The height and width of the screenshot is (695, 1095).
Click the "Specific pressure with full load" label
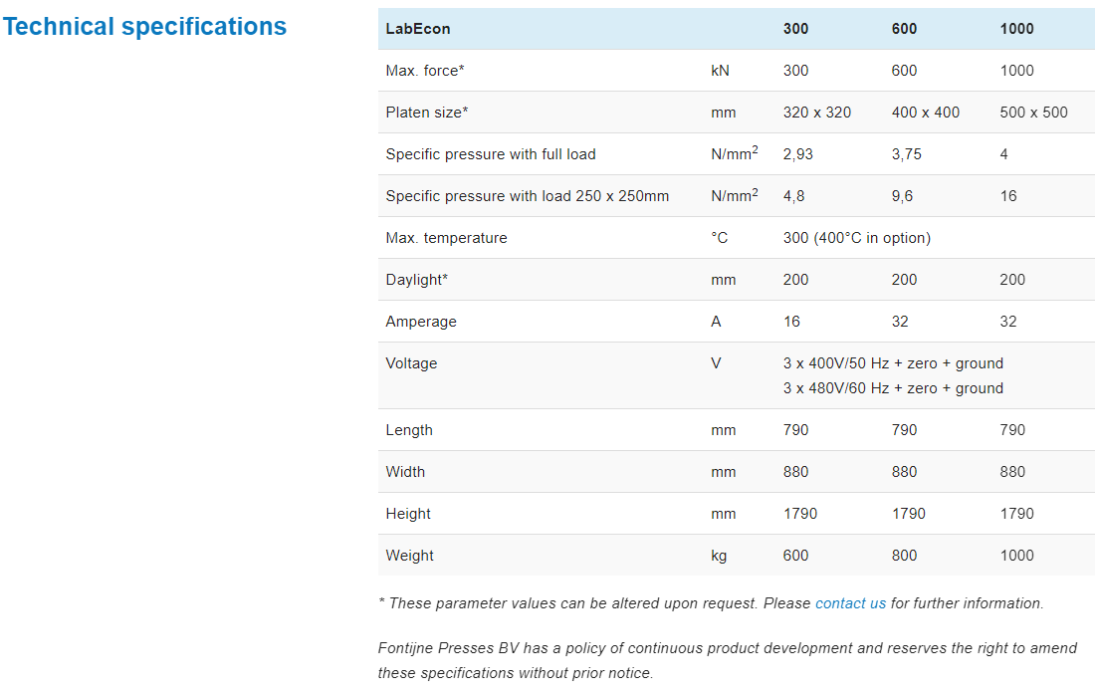click(x=491, y=154)
